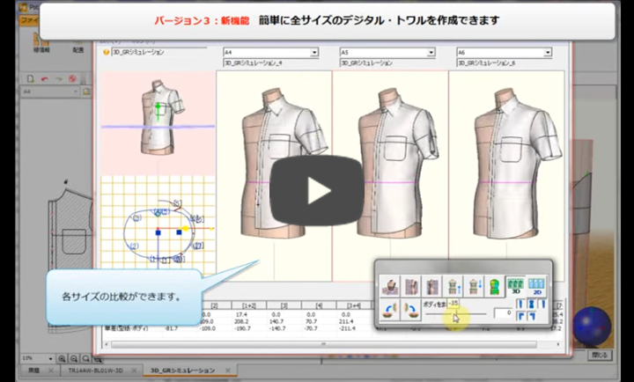Play the video with the center play button
Screen dimensions: 634x382
pyautogui.click(x=317, y=191)
